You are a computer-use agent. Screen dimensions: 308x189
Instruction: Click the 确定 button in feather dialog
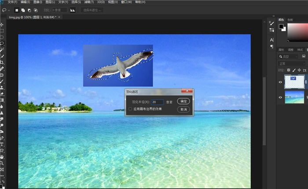(183, 101)
